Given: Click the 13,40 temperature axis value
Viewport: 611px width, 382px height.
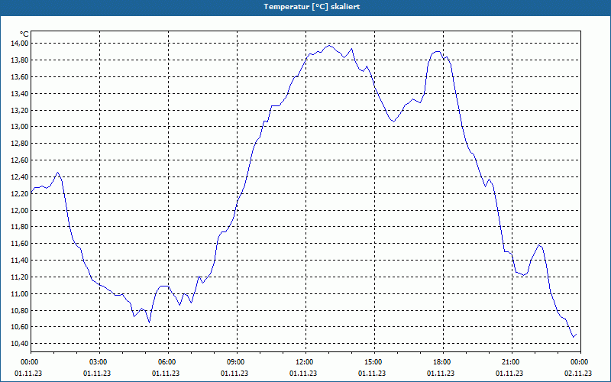Looking at the screenshot, I should [19, 93].
